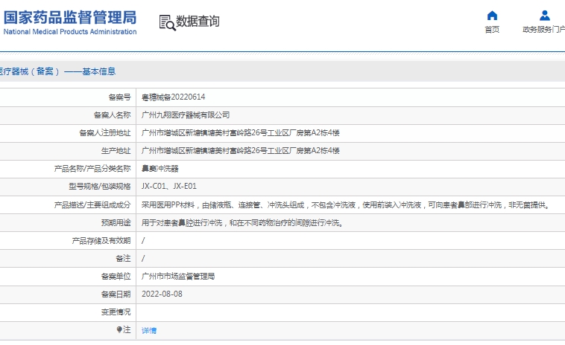
Task: Click the 备案单位 field label
Action: [116, 276]
